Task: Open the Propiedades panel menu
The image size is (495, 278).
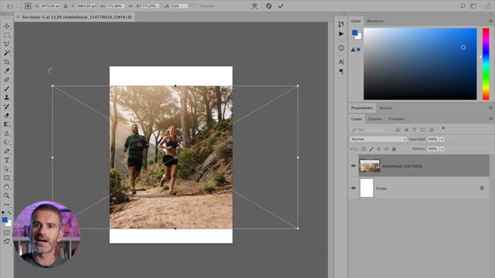Action: [x=490, y=107]
